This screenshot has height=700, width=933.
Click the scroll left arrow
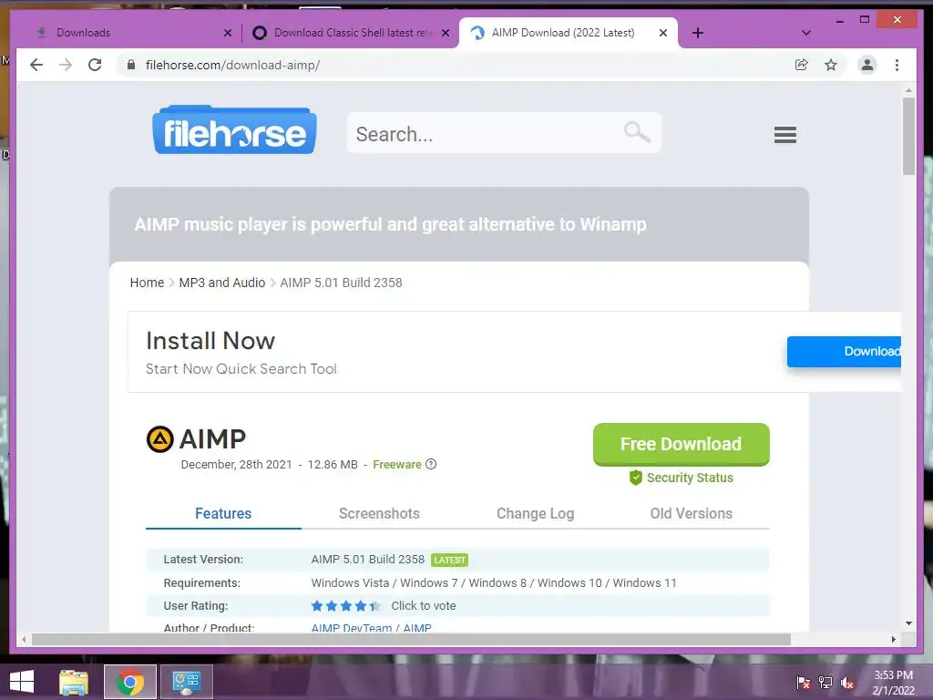pos(24,639)
